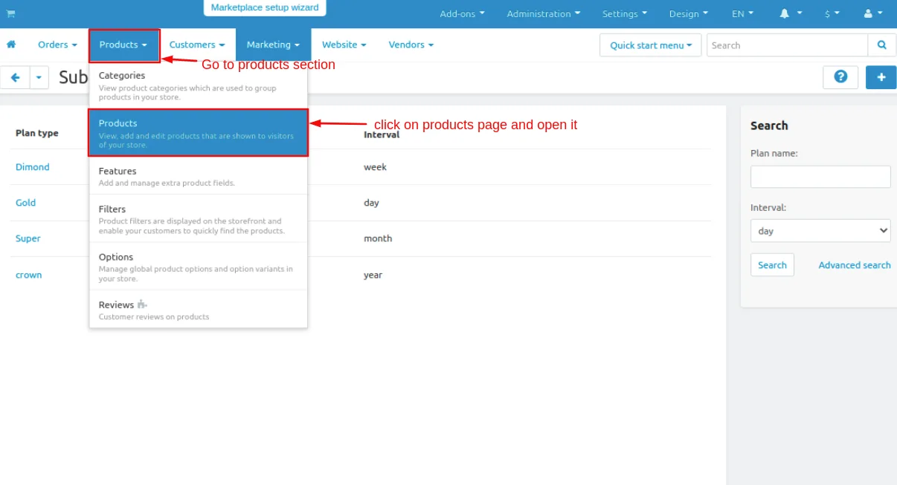The width and height of the screenshot is (897, 485).
Task: Choose Categories from Products menu
Action: click(198, 87)
